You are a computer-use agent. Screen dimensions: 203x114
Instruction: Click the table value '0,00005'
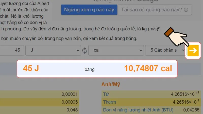click(70, 102)
